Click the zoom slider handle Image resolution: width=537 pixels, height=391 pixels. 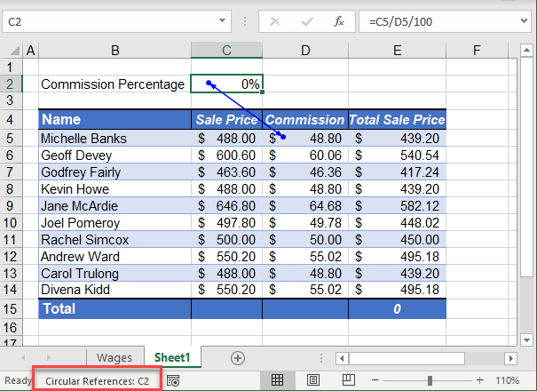pos(430,380)
